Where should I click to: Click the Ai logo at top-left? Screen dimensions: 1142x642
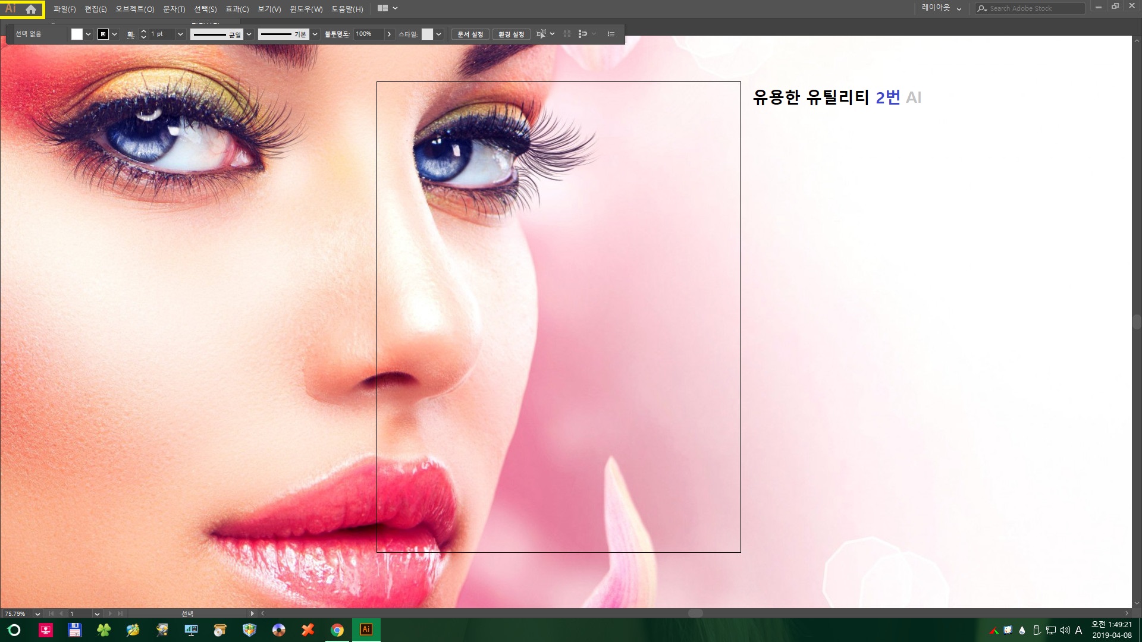11,9
